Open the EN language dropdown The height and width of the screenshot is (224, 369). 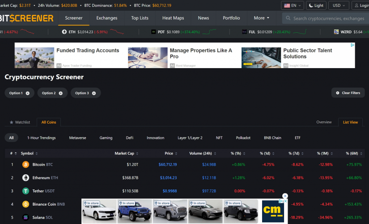(x=293, y=5)
